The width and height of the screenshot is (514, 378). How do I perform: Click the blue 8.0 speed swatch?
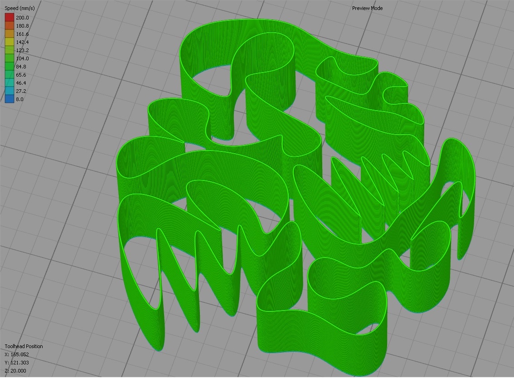pos(10,99)
